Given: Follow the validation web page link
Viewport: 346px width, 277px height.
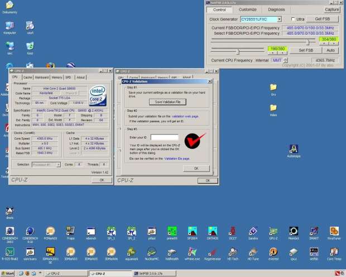Looking at the screenshot, I should [x=185, y=116].
